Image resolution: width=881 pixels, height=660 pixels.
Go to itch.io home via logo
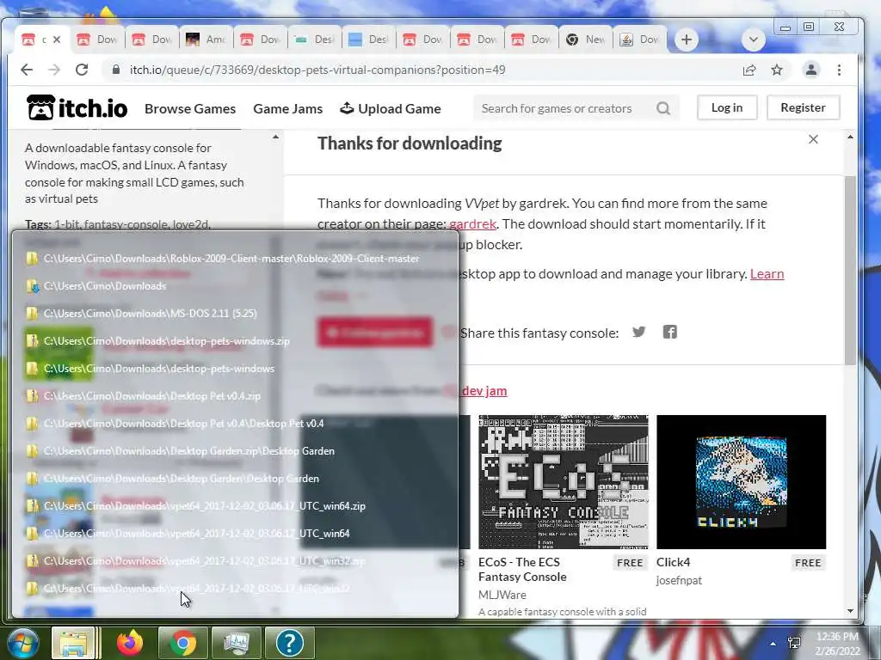tap(77, 107)
